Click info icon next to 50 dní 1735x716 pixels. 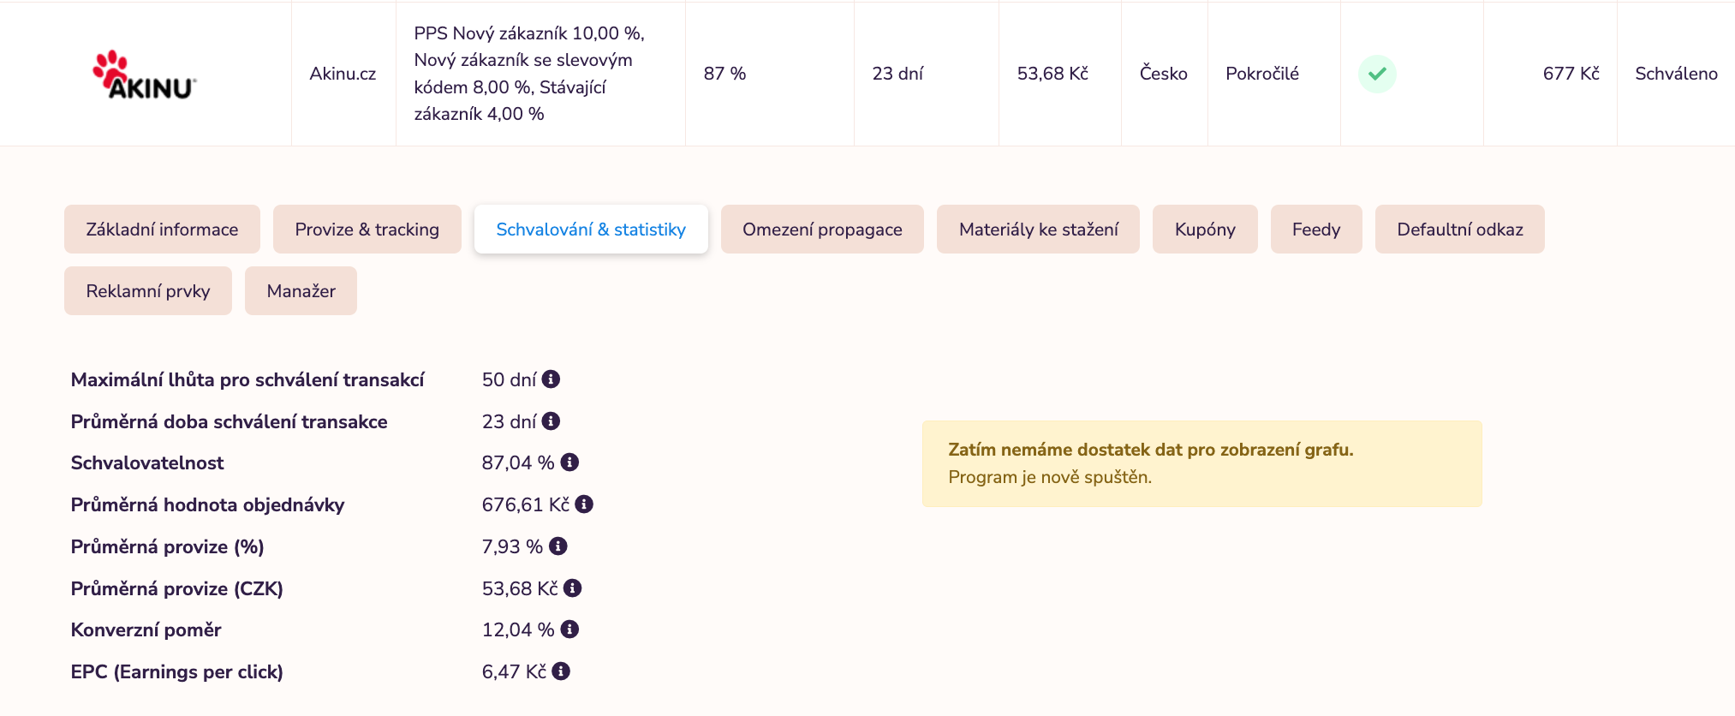[551, 379]
